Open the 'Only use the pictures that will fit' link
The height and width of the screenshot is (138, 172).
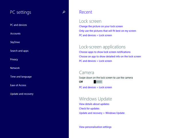click(107, 31)
